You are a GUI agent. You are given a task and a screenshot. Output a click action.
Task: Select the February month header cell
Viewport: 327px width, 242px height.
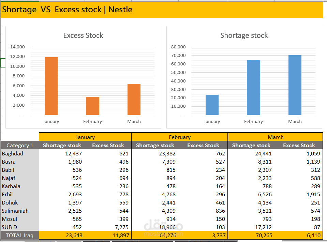179,137
